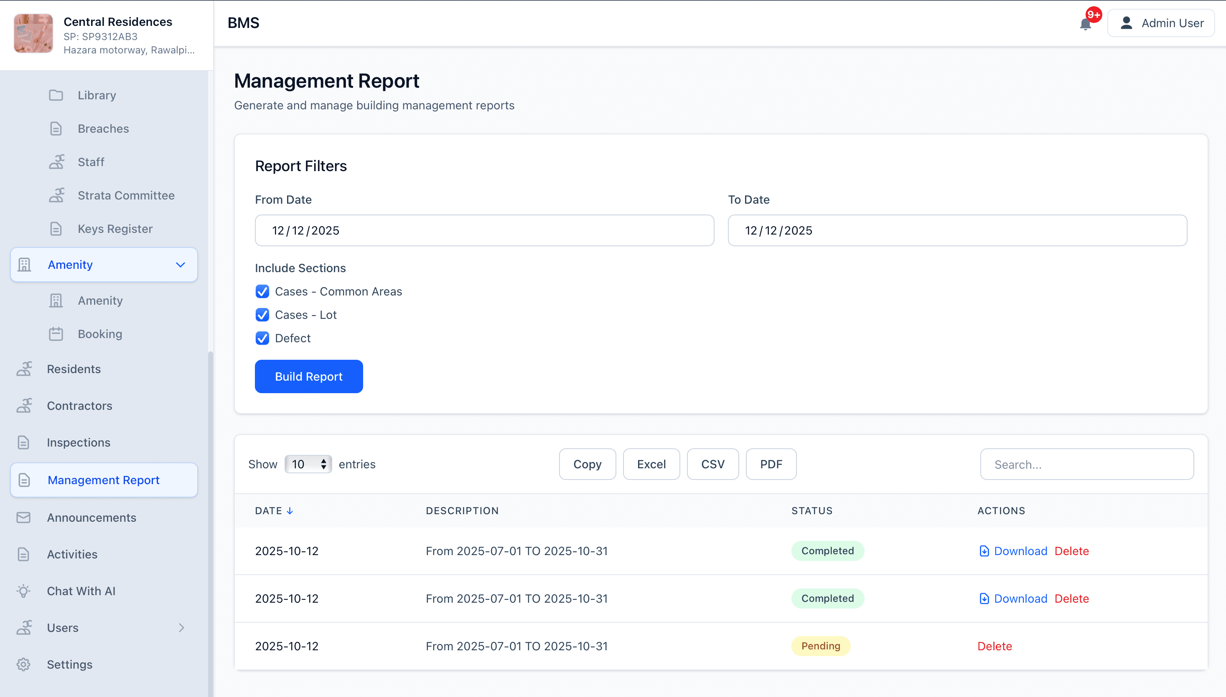Click the Library folder icon

pyautogui.click(x=56, y=95)
